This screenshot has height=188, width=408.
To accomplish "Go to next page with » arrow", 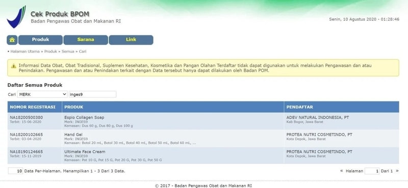I will coord(397,171).
